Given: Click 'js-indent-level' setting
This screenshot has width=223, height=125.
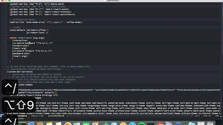Looking at the screenshot, I should tap(36, 33).
